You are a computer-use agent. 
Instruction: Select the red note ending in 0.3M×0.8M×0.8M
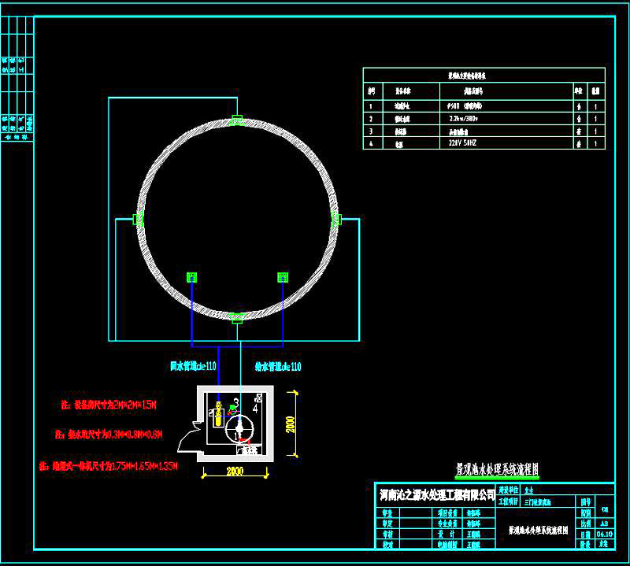[x=109, y=434]
